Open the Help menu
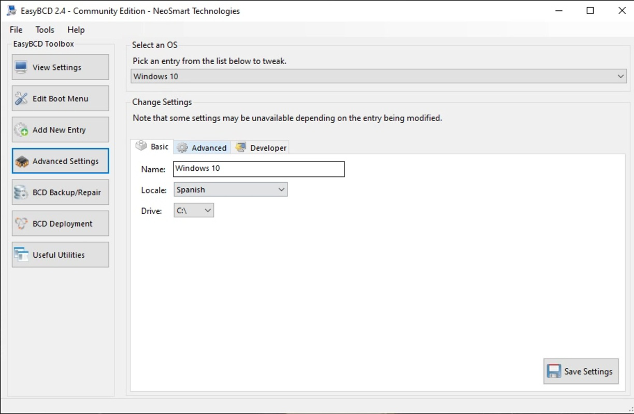This screenshot has height=414, width=634. coord(76,30)
